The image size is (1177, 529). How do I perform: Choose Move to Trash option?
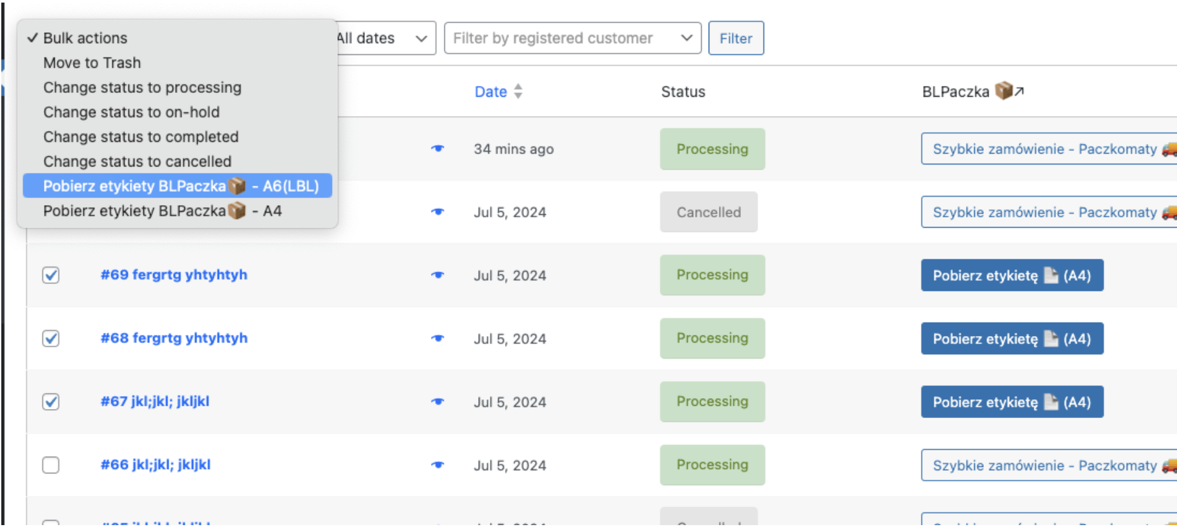[177, 63]
